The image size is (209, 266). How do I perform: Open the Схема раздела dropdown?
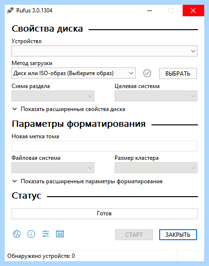pyautogui.click(x=53, y=96)
